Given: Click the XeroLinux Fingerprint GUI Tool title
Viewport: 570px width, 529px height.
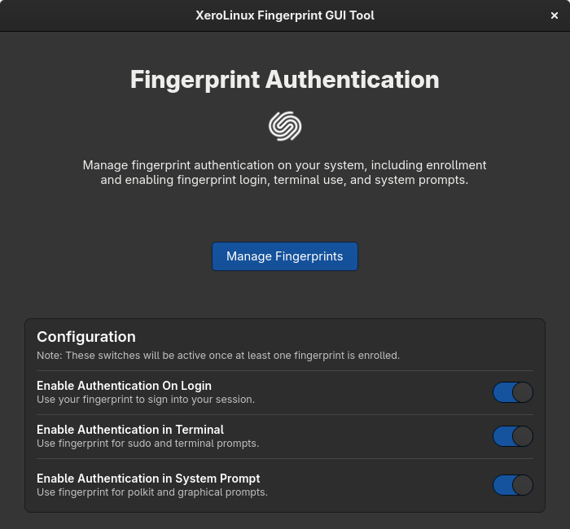Looking at the screenshot, I should point(285,15).
